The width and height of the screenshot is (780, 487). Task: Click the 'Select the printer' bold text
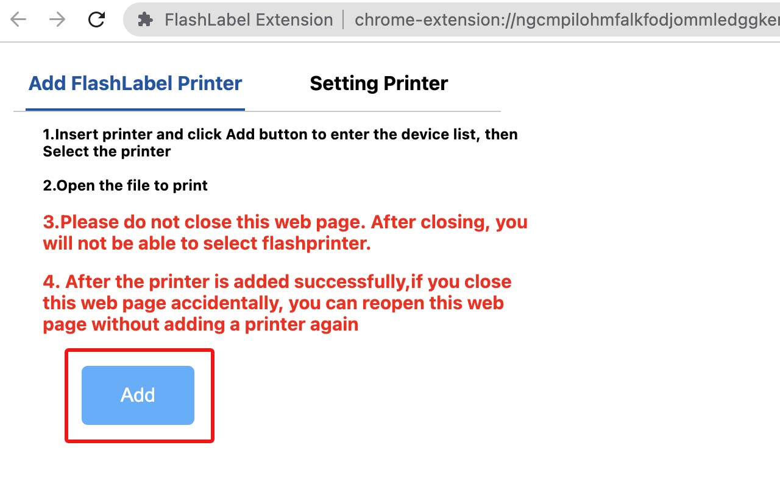(x=107, y=152)
